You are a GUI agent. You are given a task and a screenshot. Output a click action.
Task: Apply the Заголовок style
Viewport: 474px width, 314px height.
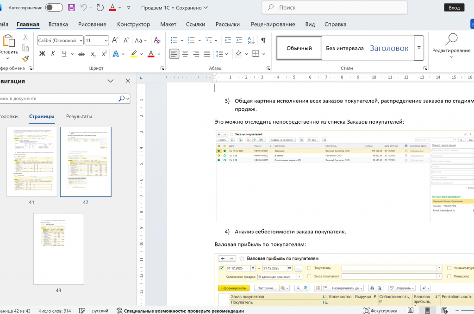[389, 48]
